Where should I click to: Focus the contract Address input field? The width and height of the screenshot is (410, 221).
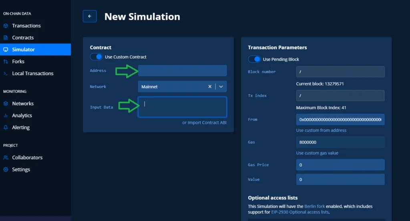pos(182,70)
